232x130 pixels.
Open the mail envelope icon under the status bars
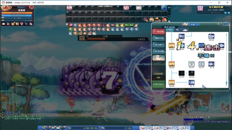(x=4, y=24)
